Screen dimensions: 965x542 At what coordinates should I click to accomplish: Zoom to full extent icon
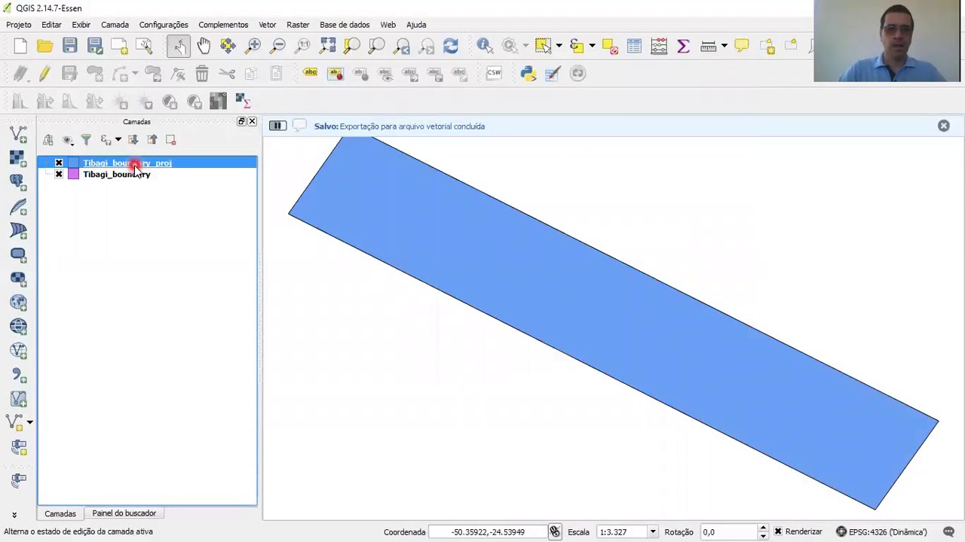[327, 47]
